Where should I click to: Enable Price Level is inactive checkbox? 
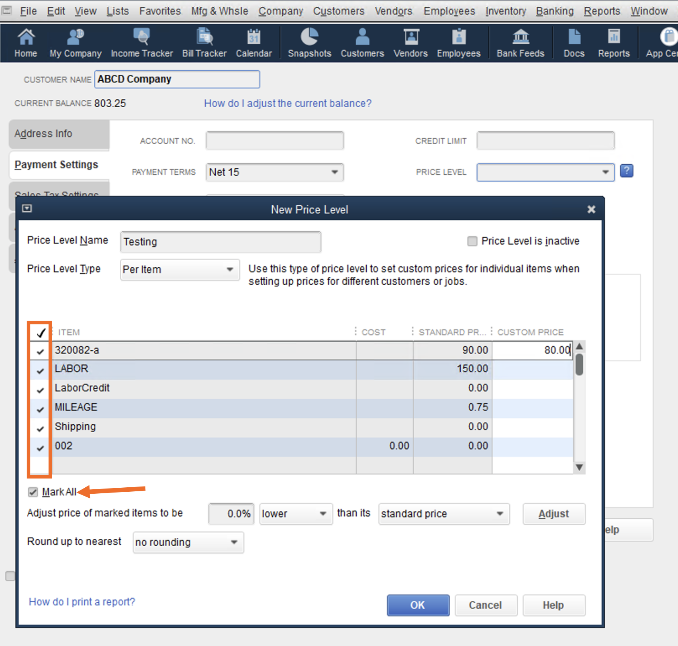pos(472,241)
